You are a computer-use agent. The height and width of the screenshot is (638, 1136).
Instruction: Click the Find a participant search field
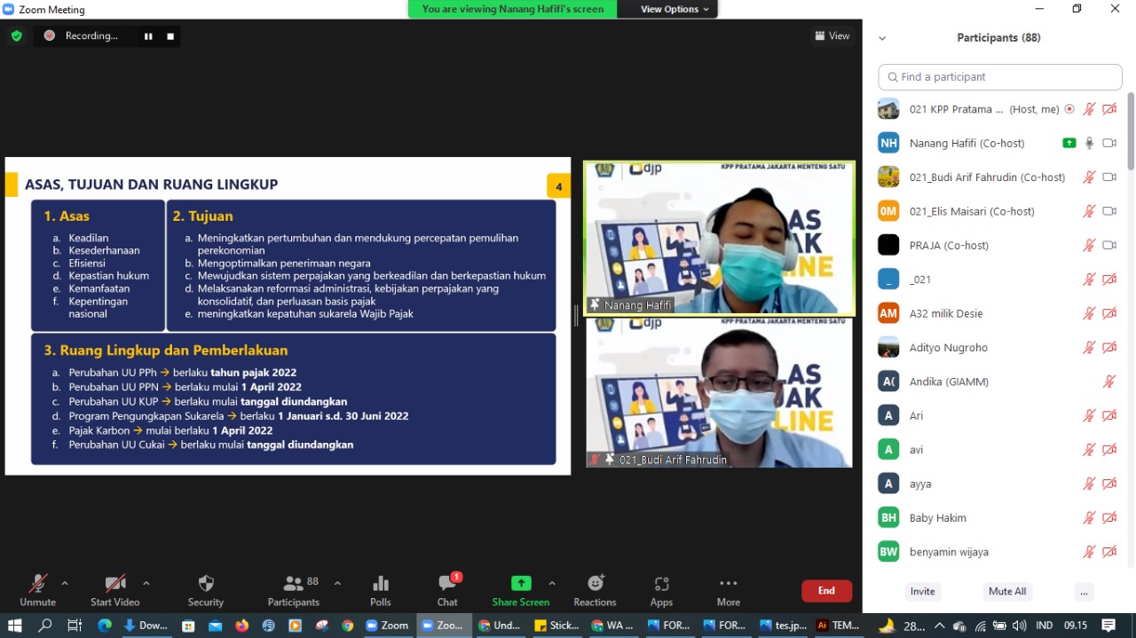[x=1000, y=77]
